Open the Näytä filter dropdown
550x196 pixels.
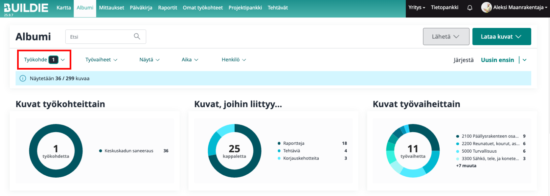(x=149, y=60)
